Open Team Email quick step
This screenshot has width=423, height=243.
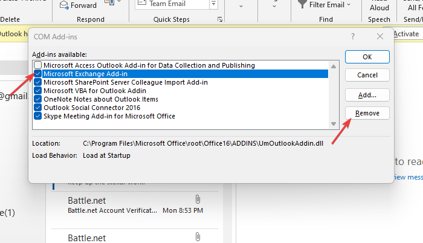point(172,4)
